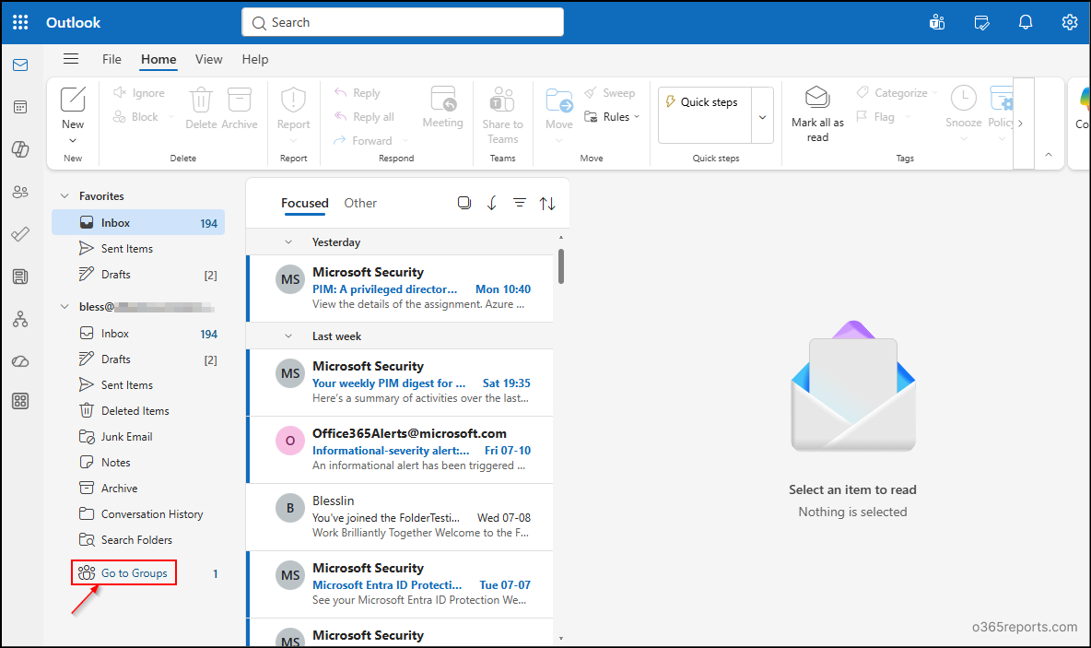This screenshot has width=1091, height=648.
Task: Click the message list scrollbar thumb
Action: (x=561, y=265)
